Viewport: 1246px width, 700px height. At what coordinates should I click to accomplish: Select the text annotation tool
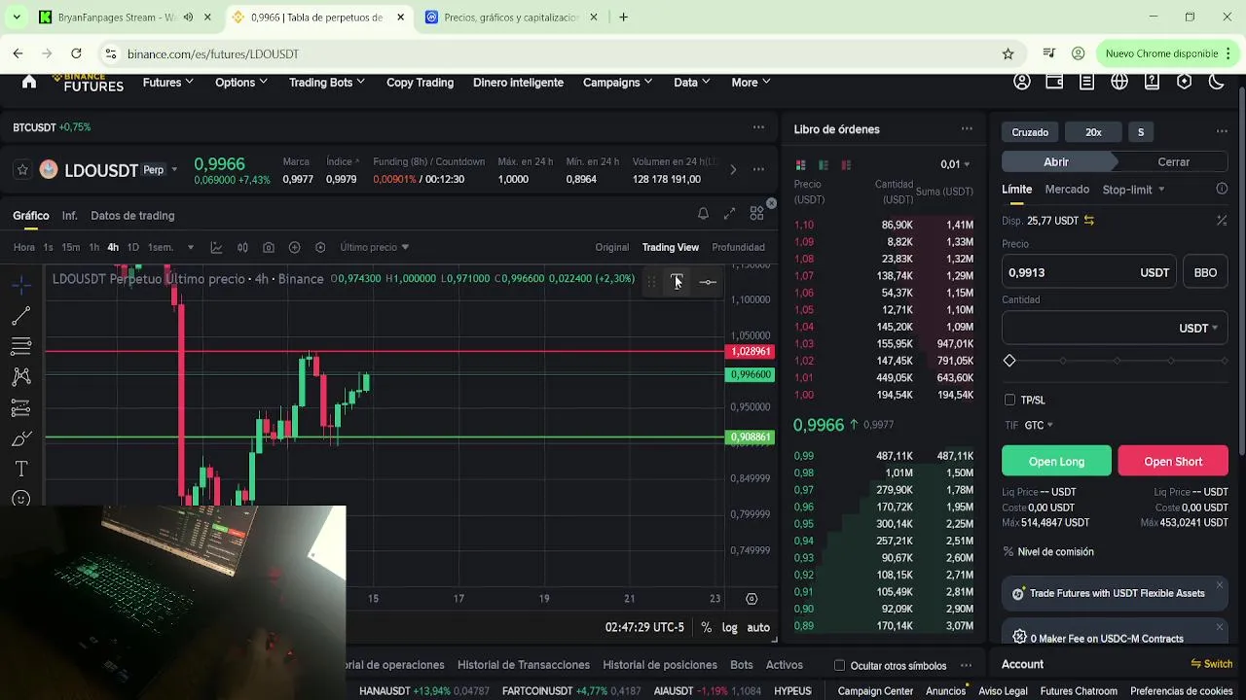[21, 470]
